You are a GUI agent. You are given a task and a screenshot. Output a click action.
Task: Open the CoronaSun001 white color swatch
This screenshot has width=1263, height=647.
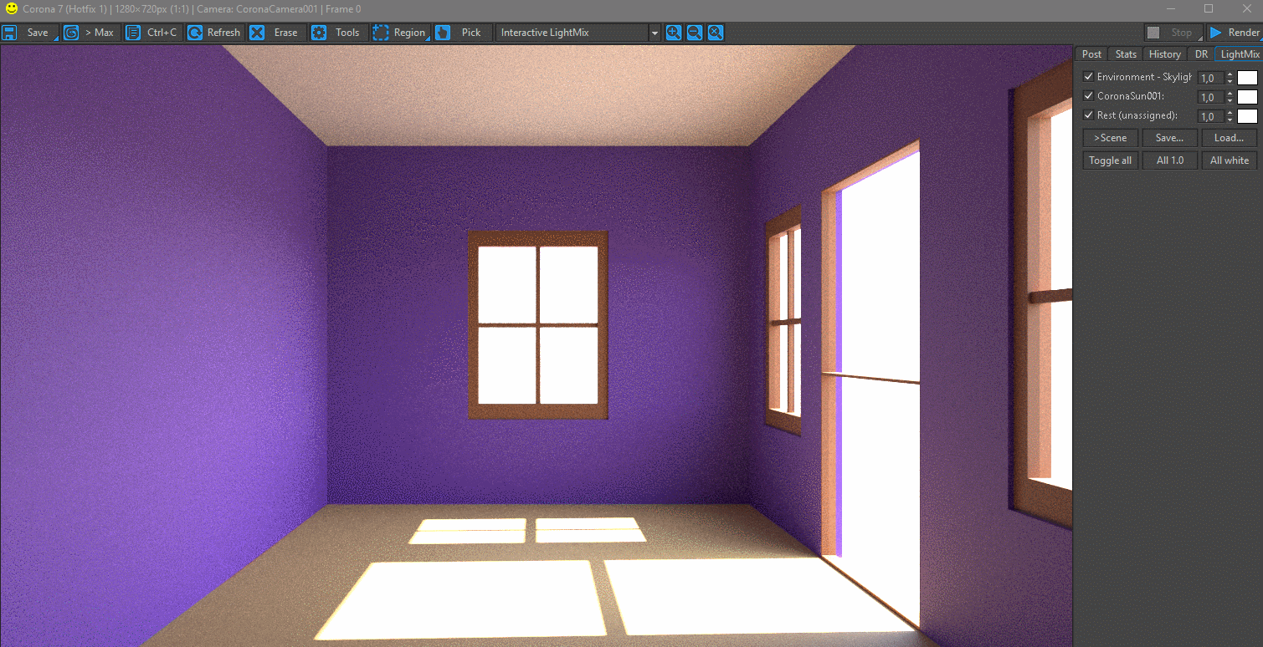pos(1247,97)
